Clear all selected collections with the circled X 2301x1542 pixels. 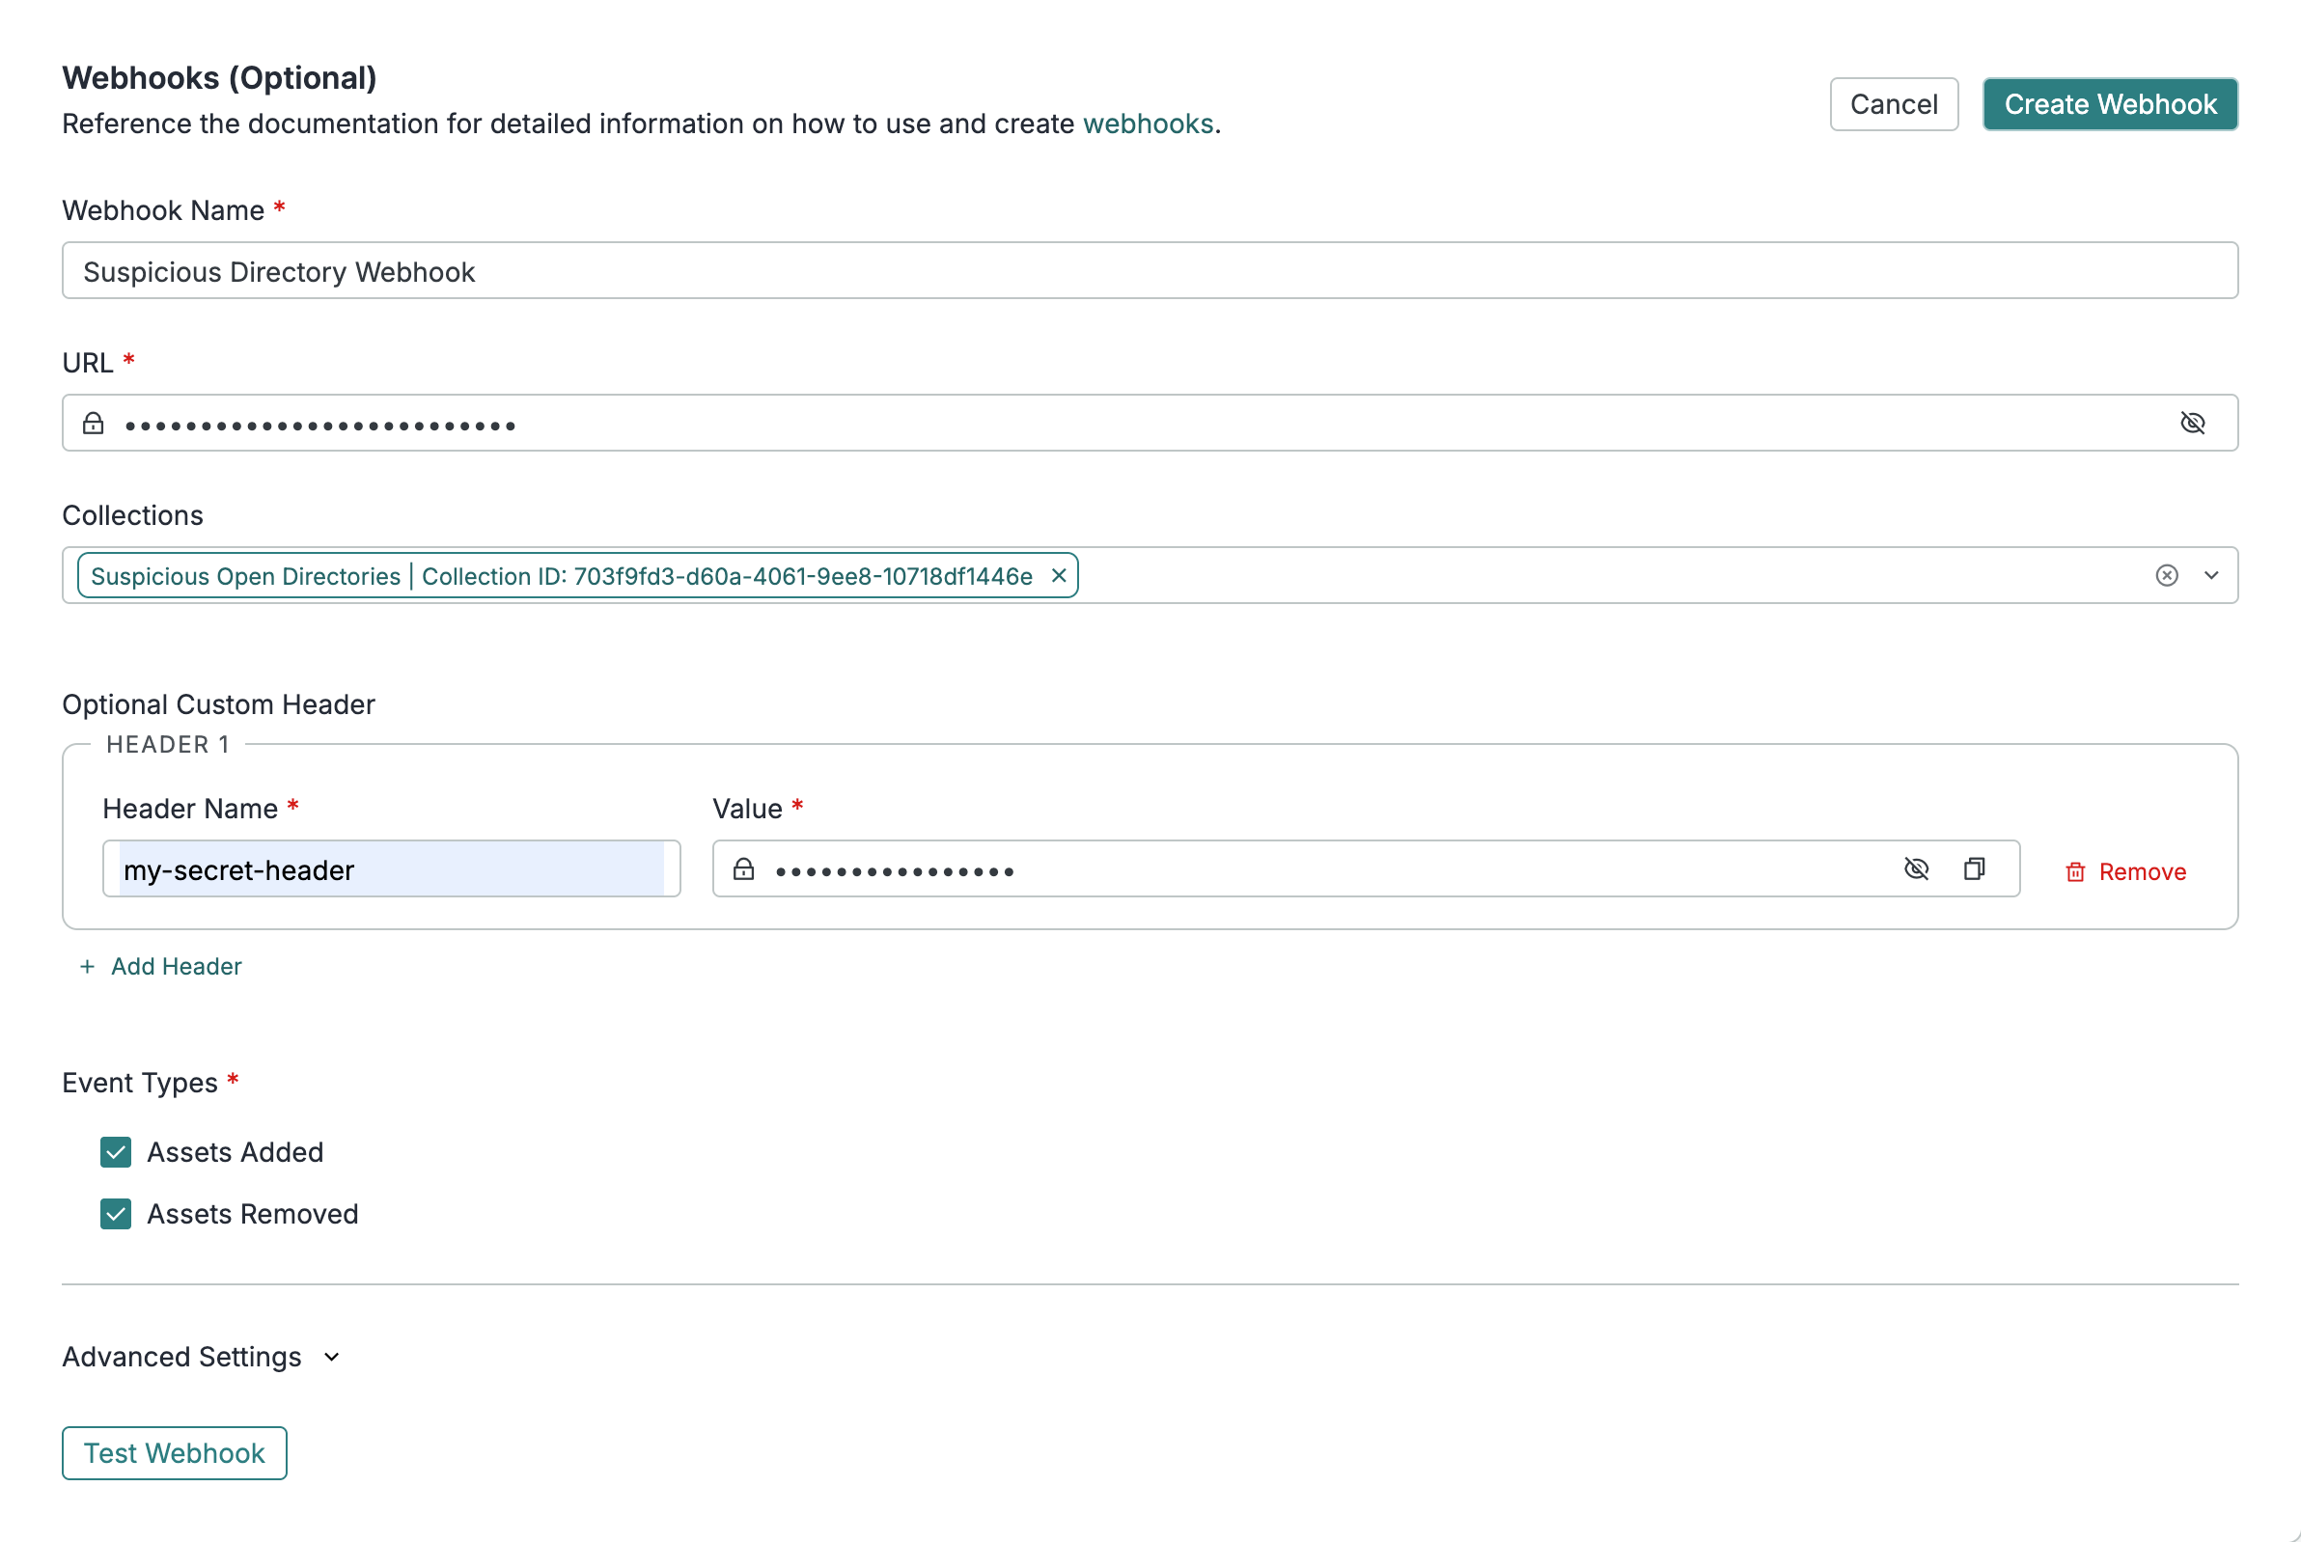2167,575
